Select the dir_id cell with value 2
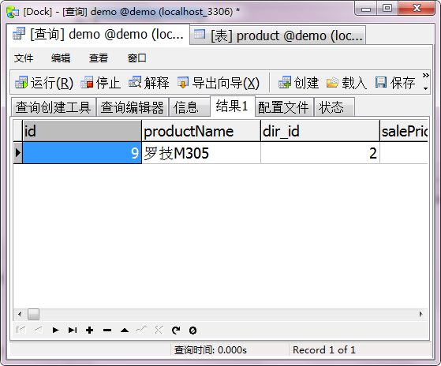This screenshot has width=441, height=366. click(320, 153)
